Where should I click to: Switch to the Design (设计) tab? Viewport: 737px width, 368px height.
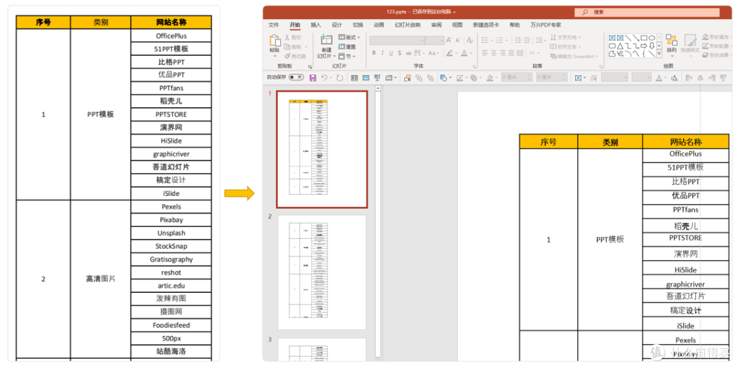coord(337,25)
